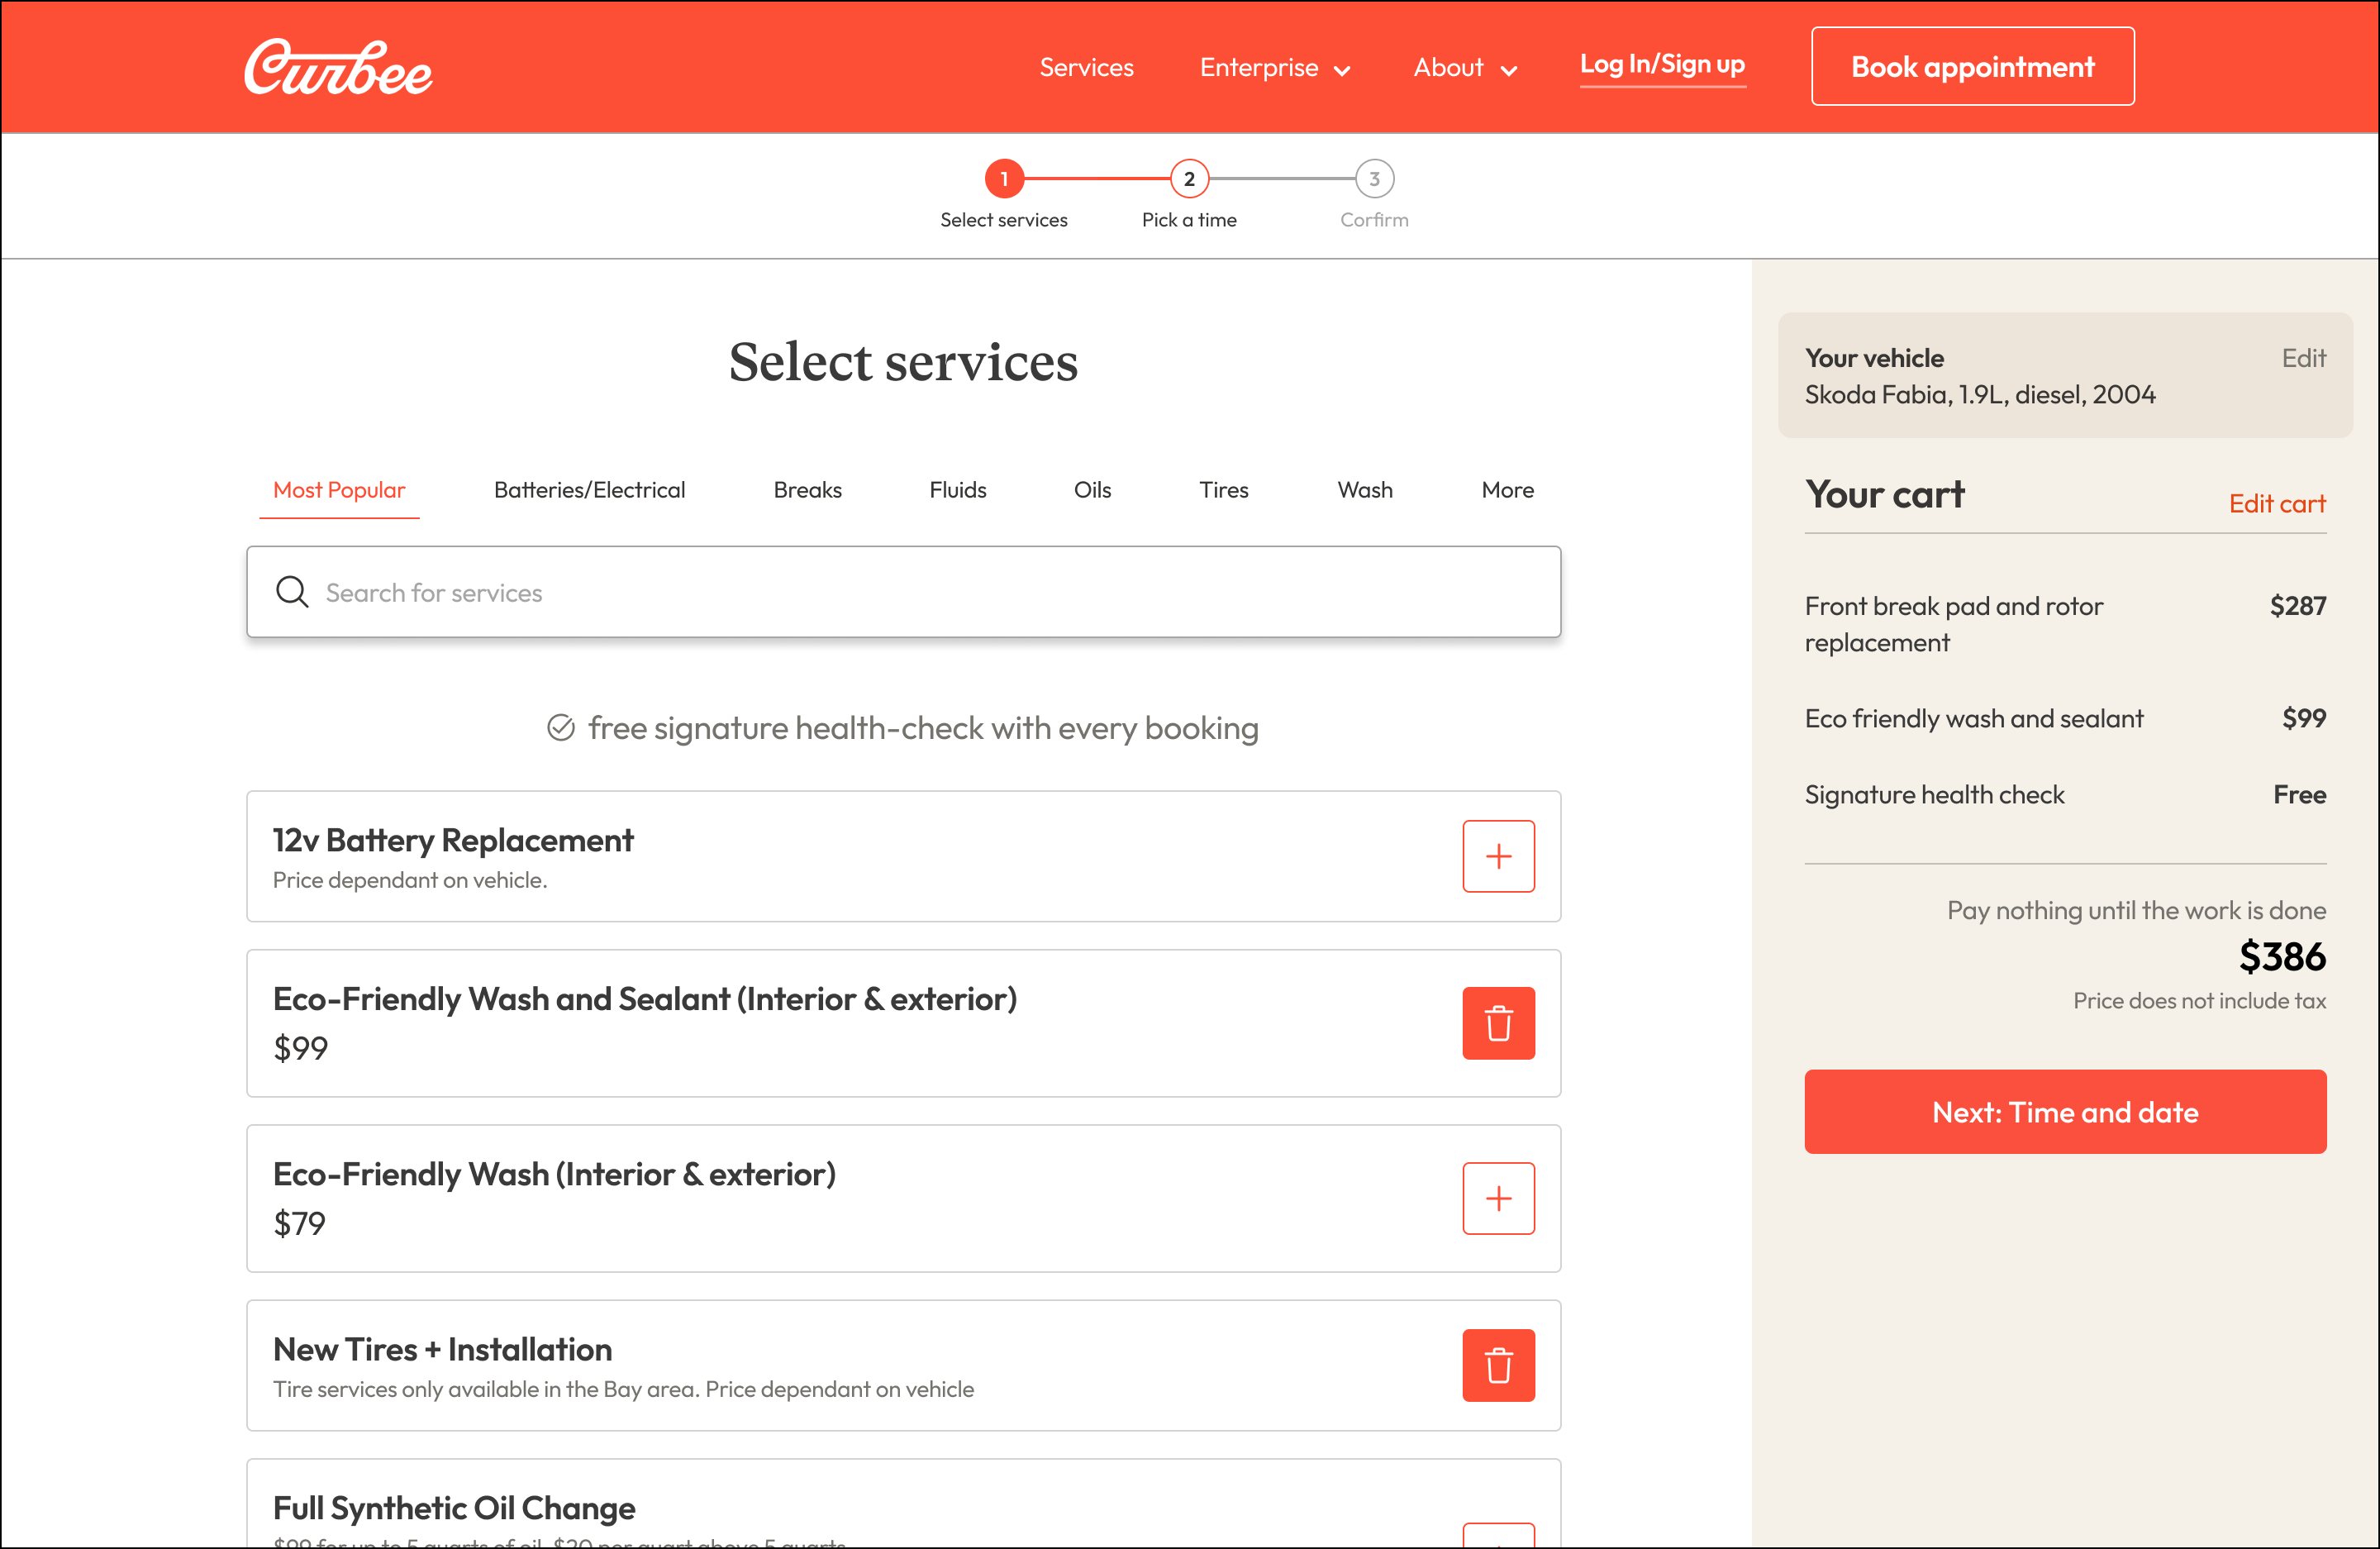The image size is (2380, 1549).
Task: Click the Edit cart link
Action: point(2277,504)
